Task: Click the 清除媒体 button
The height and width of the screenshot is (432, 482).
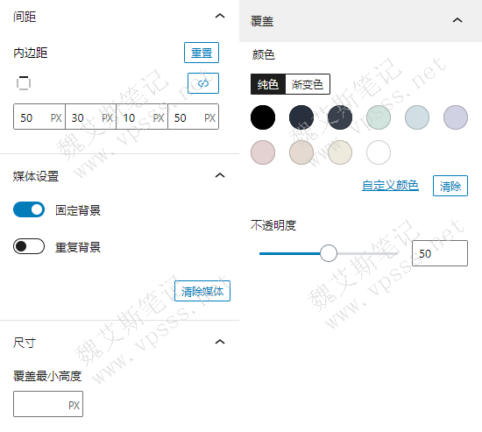Action: tap(202, 291)
